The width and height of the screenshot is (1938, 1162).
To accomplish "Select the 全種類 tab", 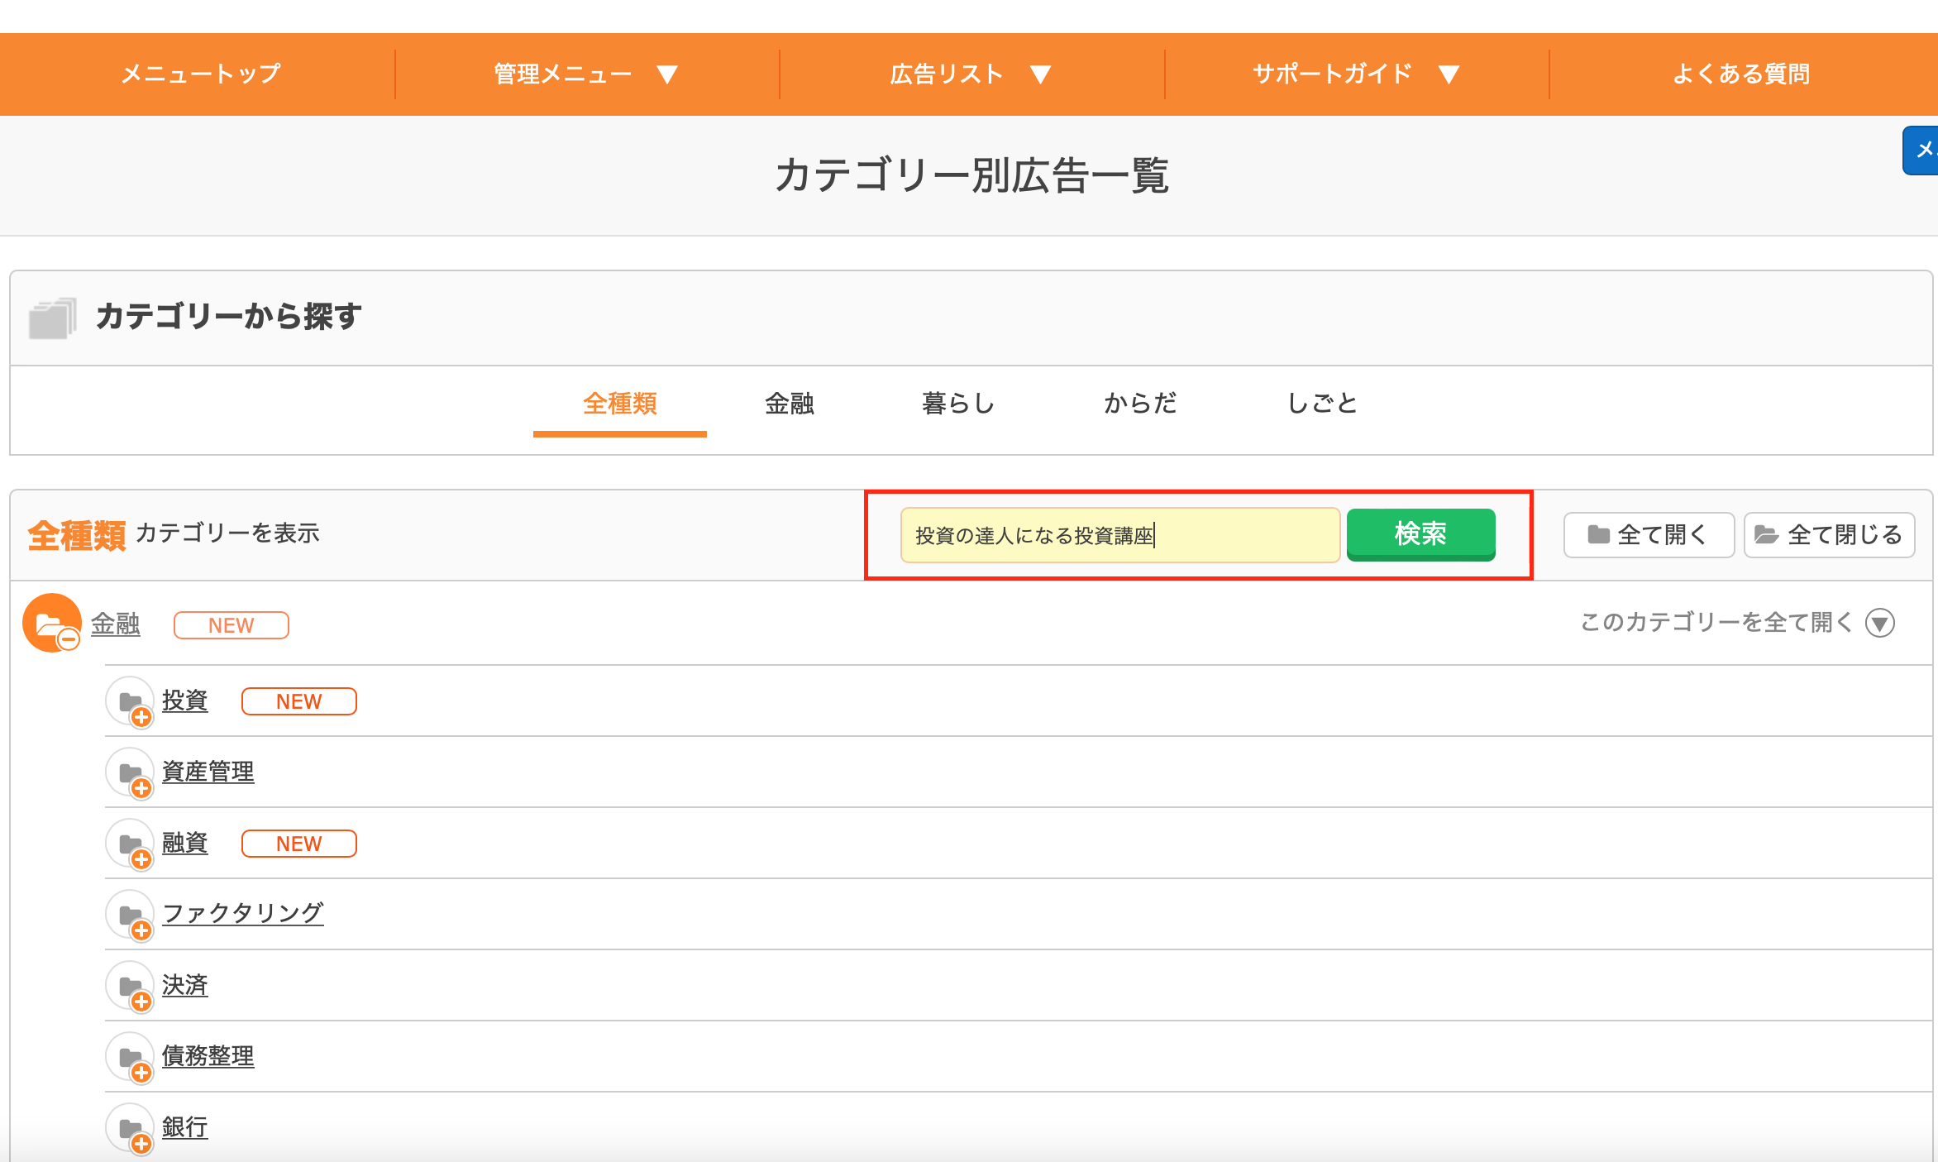I will tap(620, 404).
